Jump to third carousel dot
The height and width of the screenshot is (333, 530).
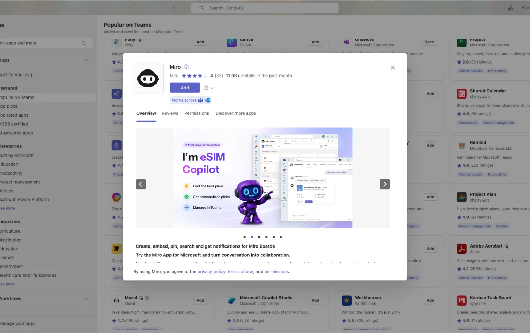tap(259, 237)
